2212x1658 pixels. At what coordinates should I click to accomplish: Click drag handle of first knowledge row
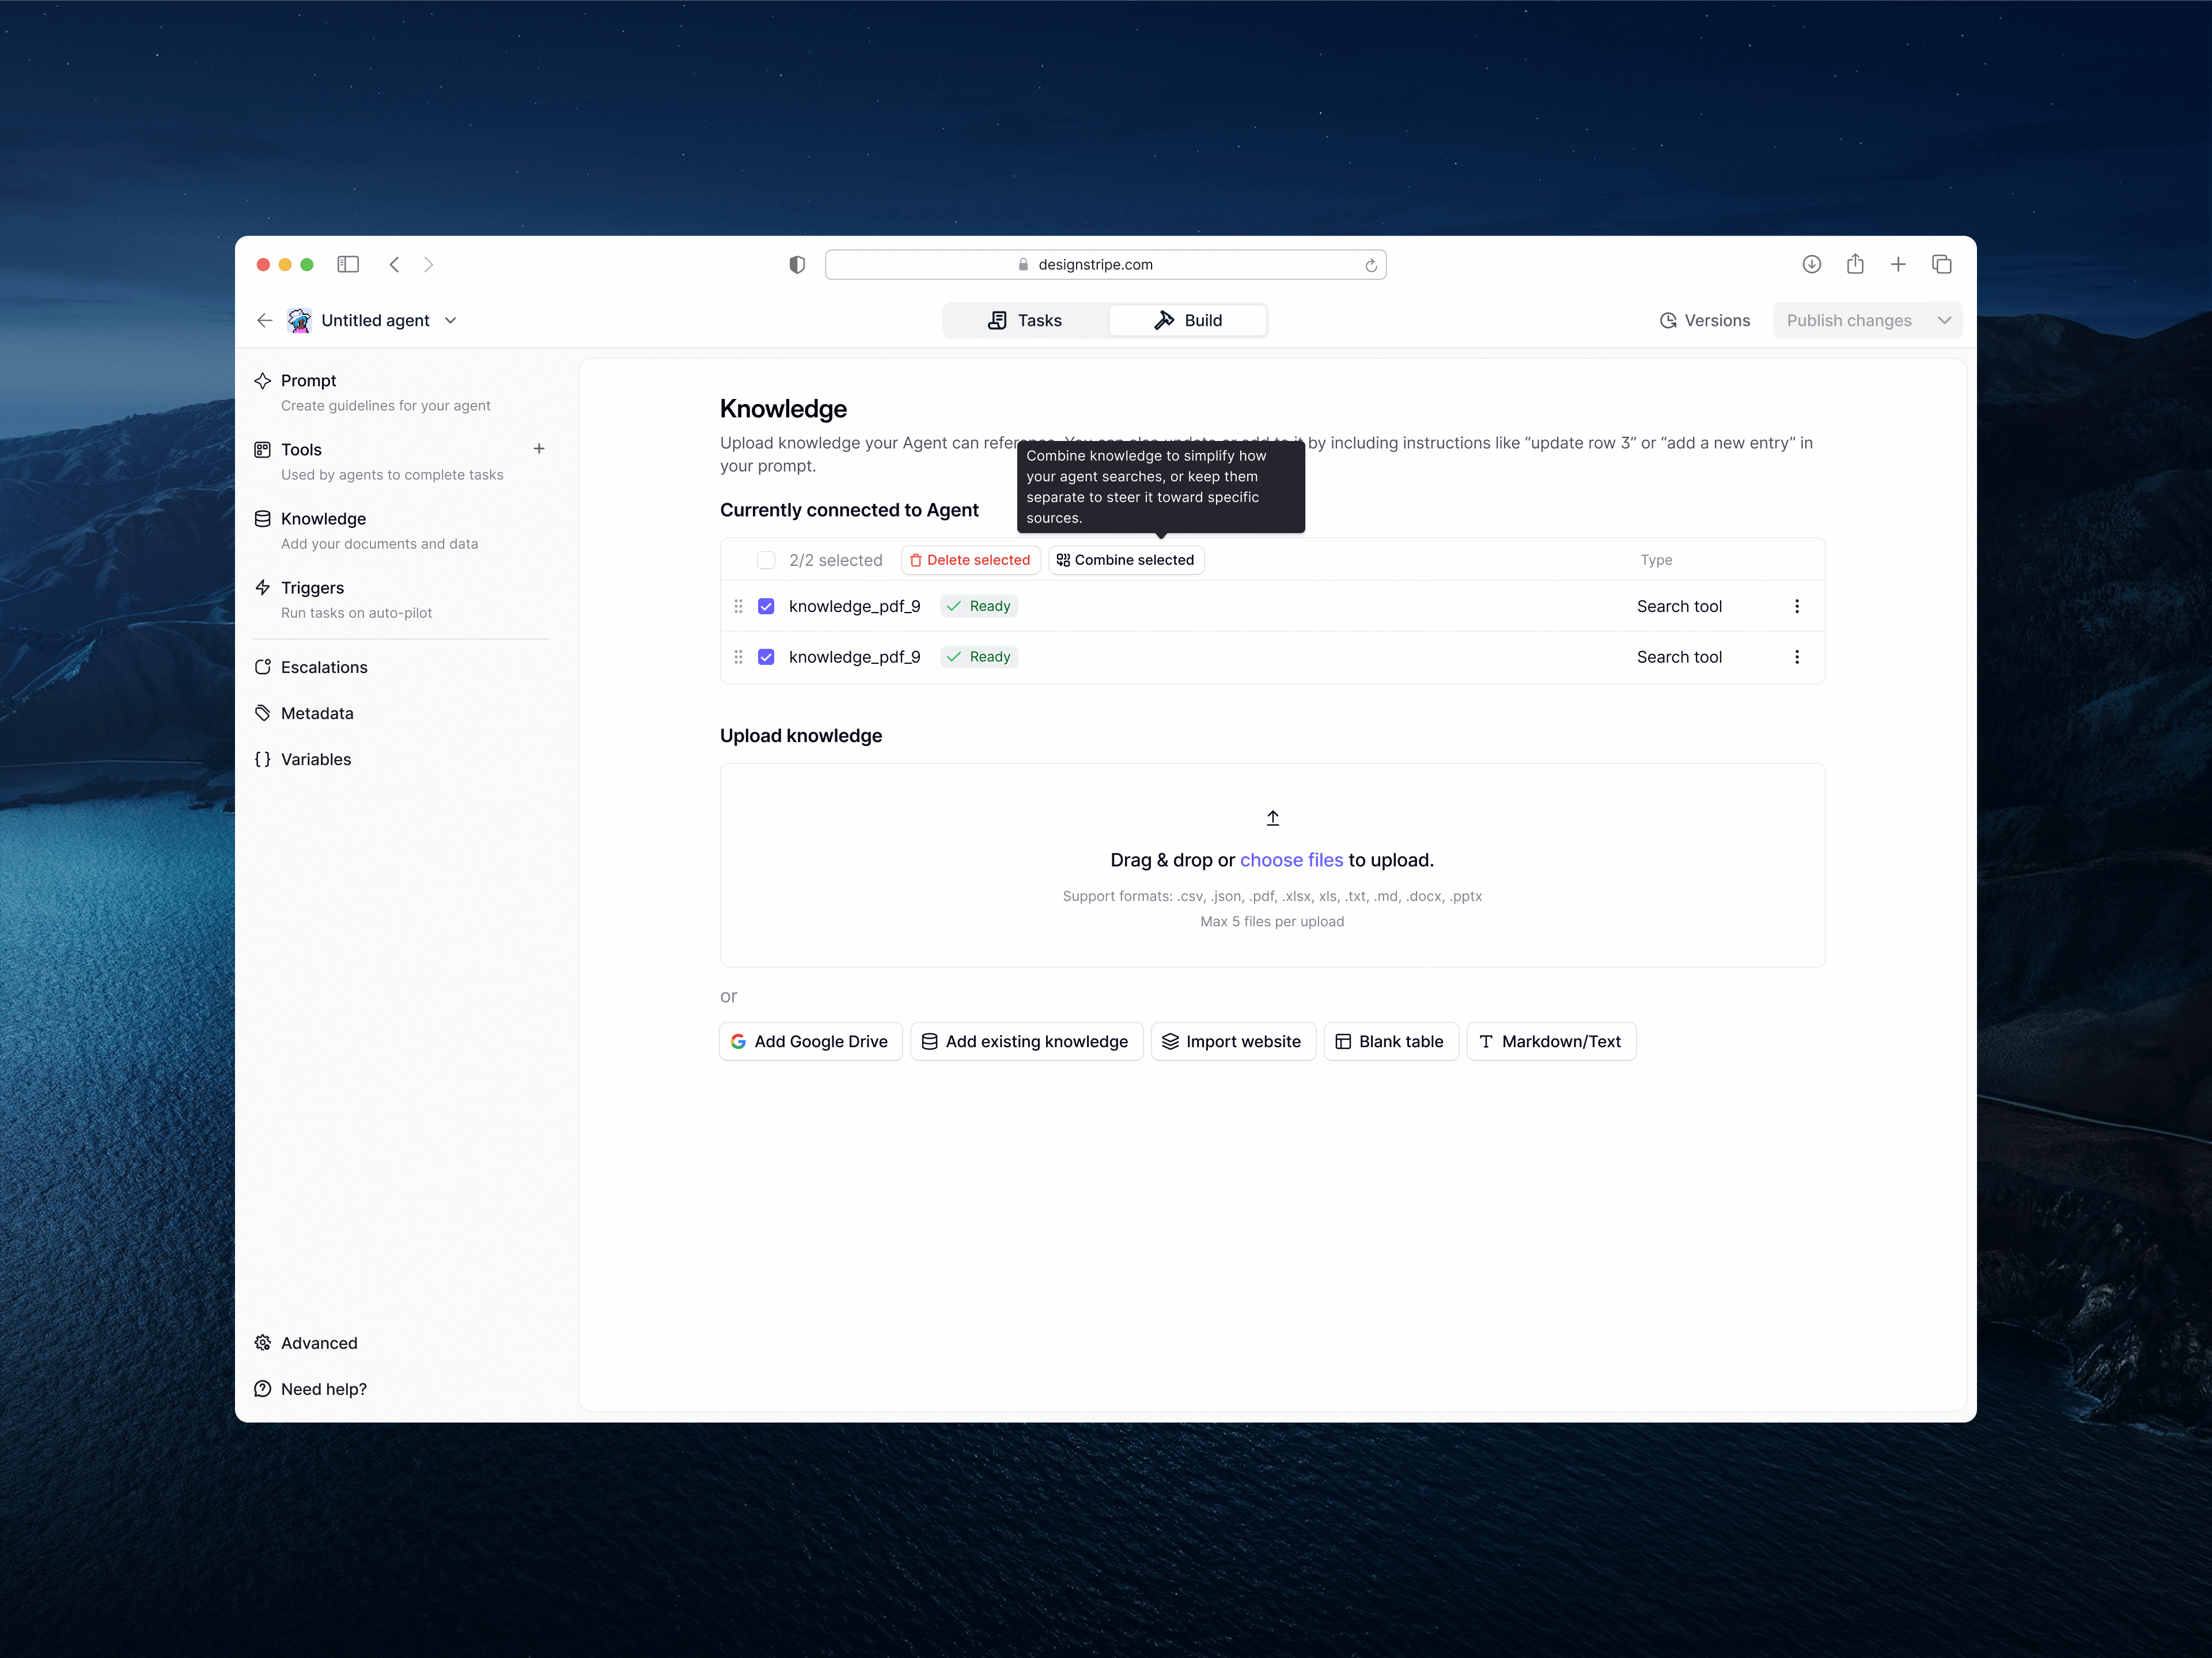(x=738, y=607)
